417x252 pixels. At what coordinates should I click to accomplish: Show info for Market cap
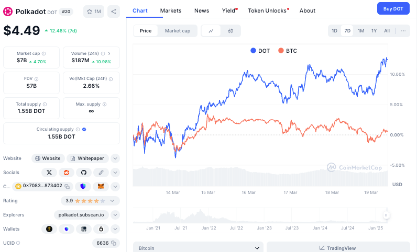[43, 53]
